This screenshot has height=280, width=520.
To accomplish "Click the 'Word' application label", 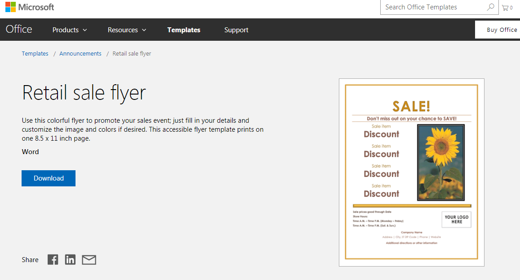I will (30, 152).
